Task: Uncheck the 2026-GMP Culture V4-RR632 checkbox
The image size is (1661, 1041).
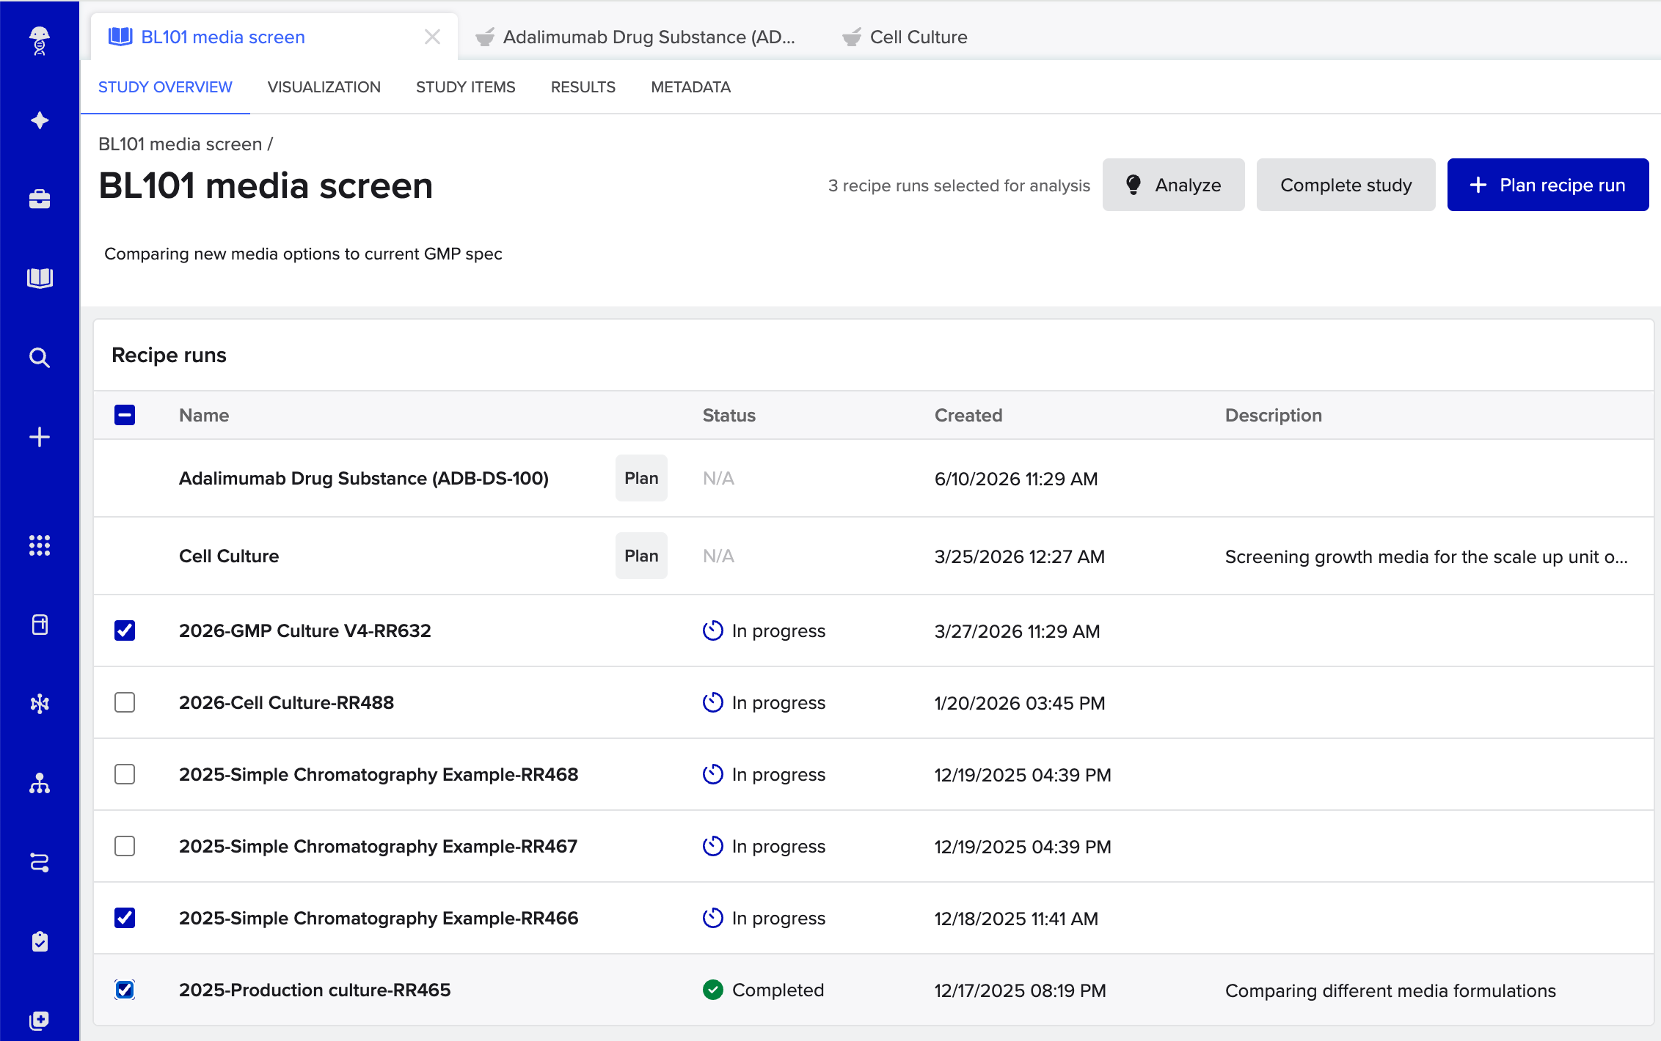Action: pyautogui.click(x=125, y=630)
